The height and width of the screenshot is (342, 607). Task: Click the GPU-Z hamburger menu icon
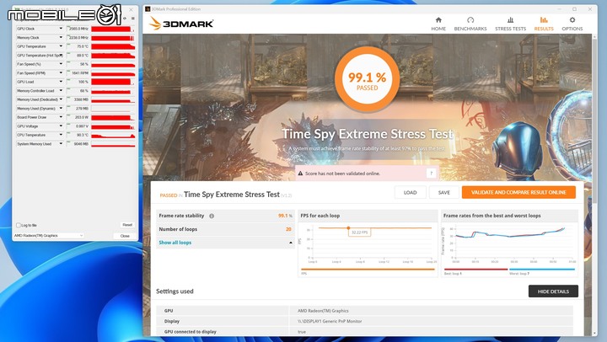click(133, 19)
